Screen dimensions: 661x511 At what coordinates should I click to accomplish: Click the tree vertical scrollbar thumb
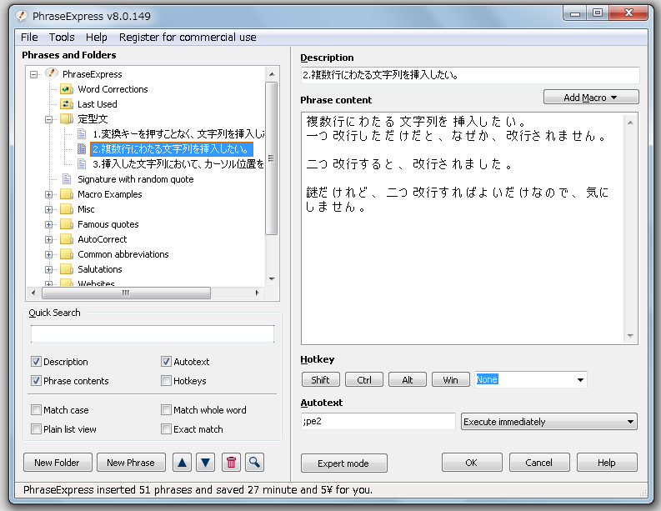[272, 158]
